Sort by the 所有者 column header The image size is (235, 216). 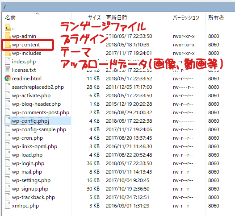(216, 18)
